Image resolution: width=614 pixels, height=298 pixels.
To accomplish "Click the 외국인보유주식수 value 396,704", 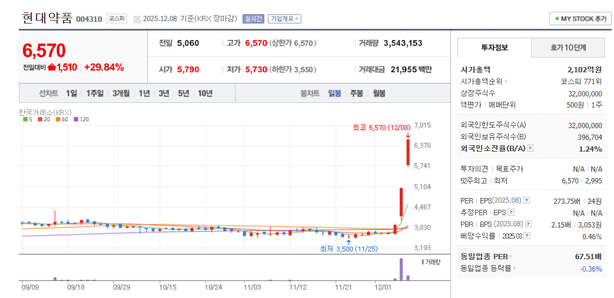I will tap(589, 138).
